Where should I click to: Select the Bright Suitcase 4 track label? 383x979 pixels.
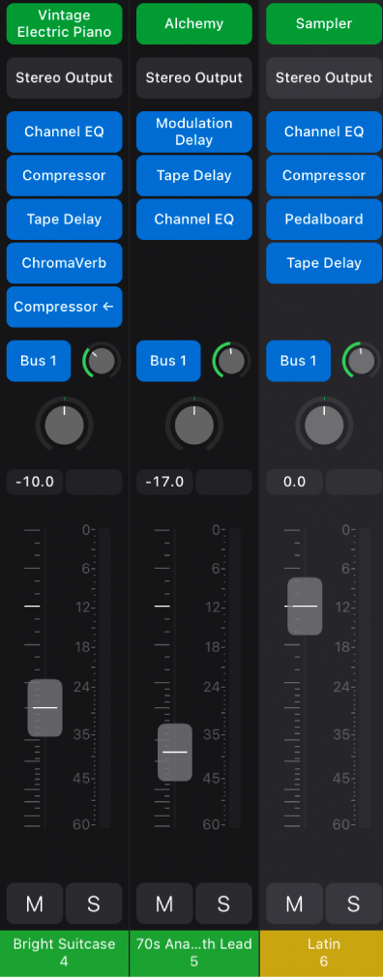pyautogui.click(x=64, y=954)
